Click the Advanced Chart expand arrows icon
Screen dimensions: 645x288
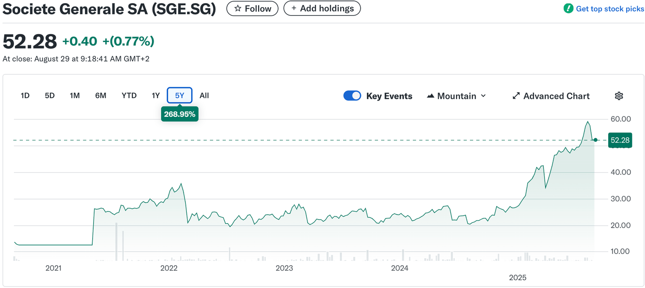(516, 96)
